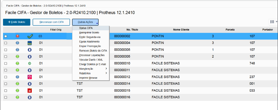Viewport: 278px width, 110px height.
Task: Click the Itaú bank icon in row 000000004
Action: point(30,43)
